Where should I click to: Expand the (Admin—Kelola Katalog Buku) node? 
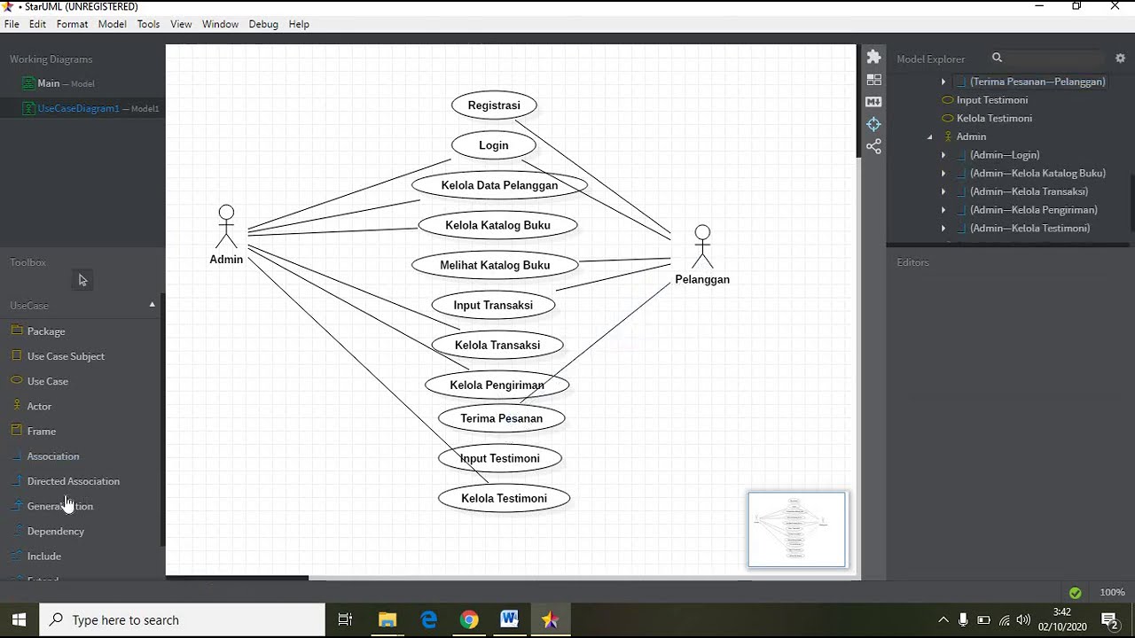click(943, 174)
